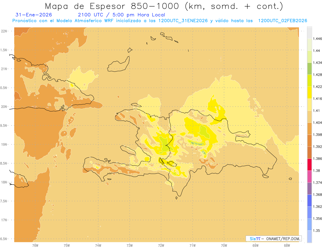The height and width of the screenshot is (249, 322).
Task: Click the '1.386' colorbar value
Action: tap(317, 159)
